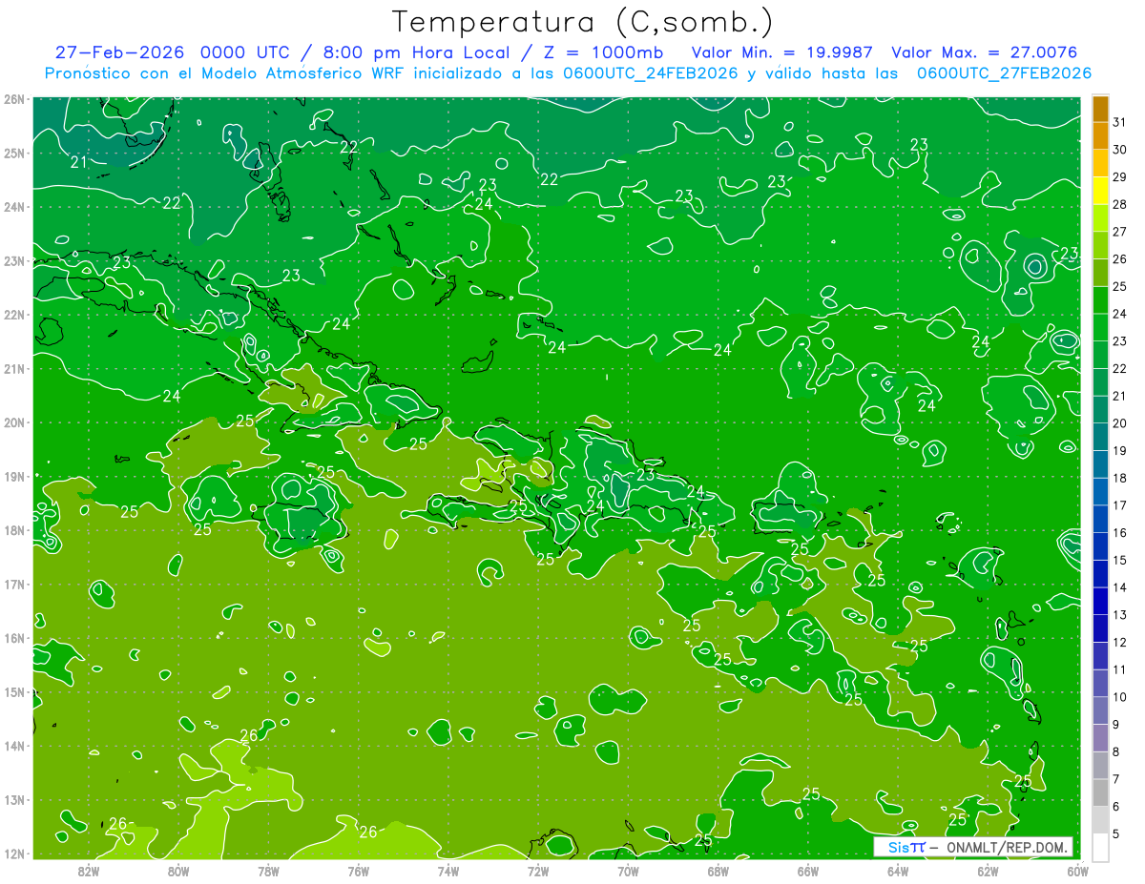Screen dimensions: 1145x884
Task: Pick yellow legend swatch between 28 and 29
Action: tap(1100, 191)
